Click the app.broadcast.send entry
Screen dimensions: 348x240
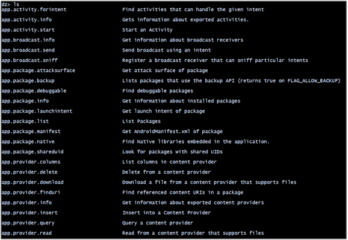point(28,50)
